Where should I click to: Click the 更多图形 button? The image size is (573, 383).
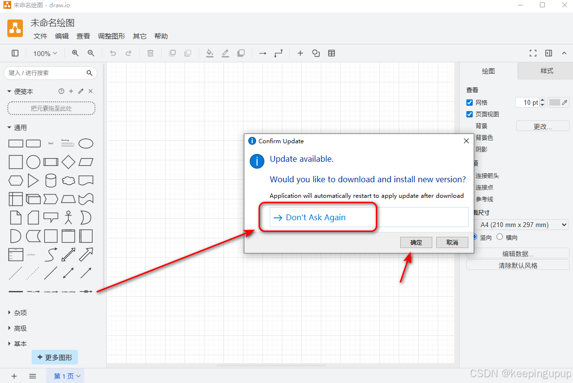55,357
